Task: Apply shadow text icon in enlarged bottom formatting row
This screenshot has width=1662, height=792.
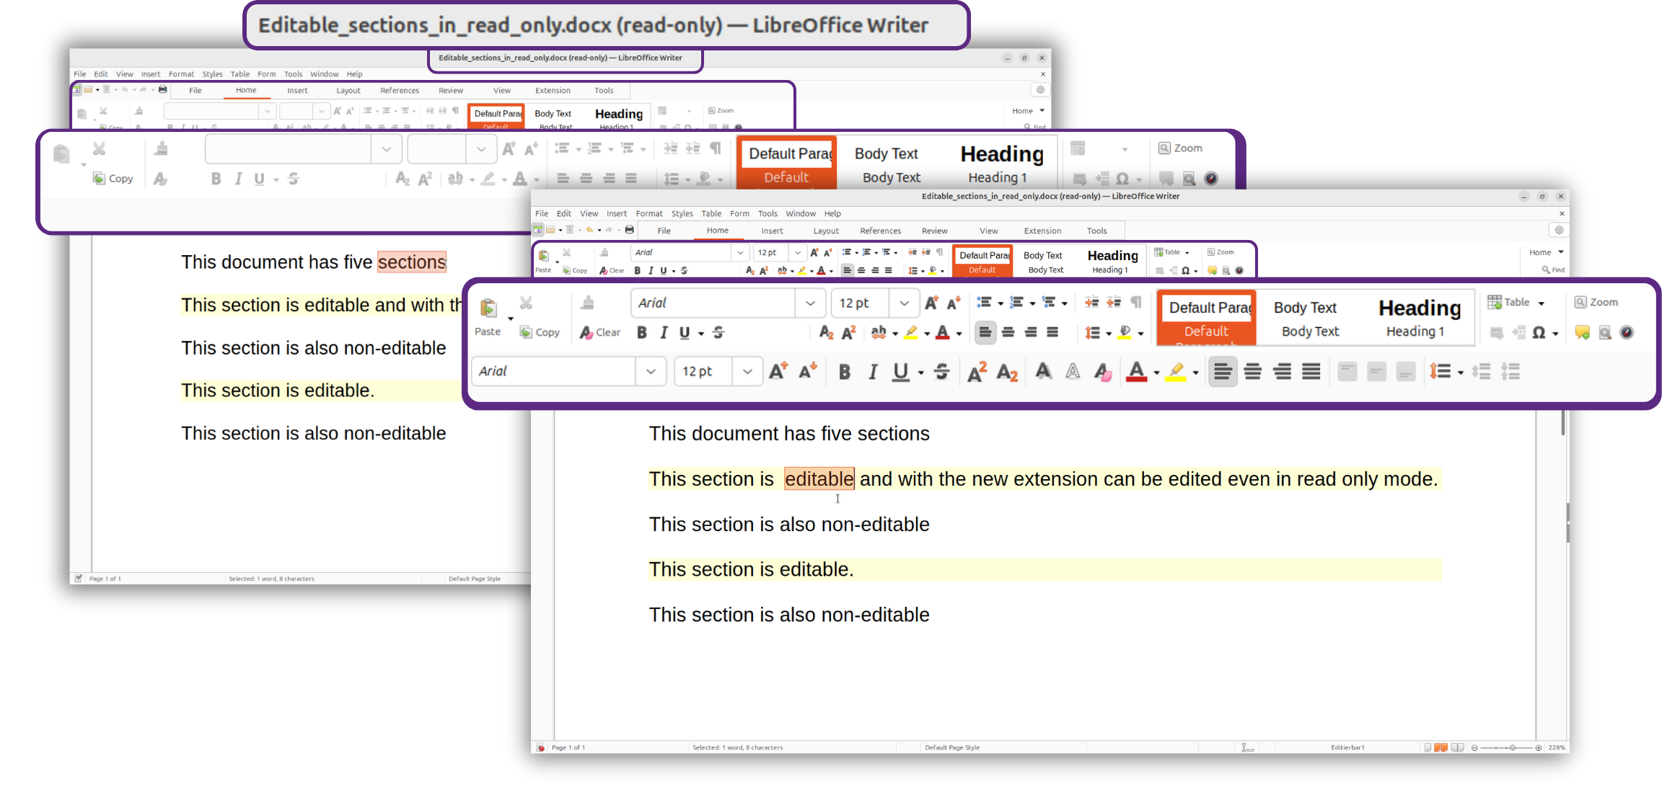Action: tap(1043, 371)
